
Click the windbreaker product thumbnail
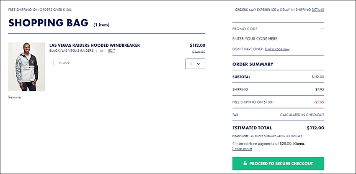(x=26, y=67)
